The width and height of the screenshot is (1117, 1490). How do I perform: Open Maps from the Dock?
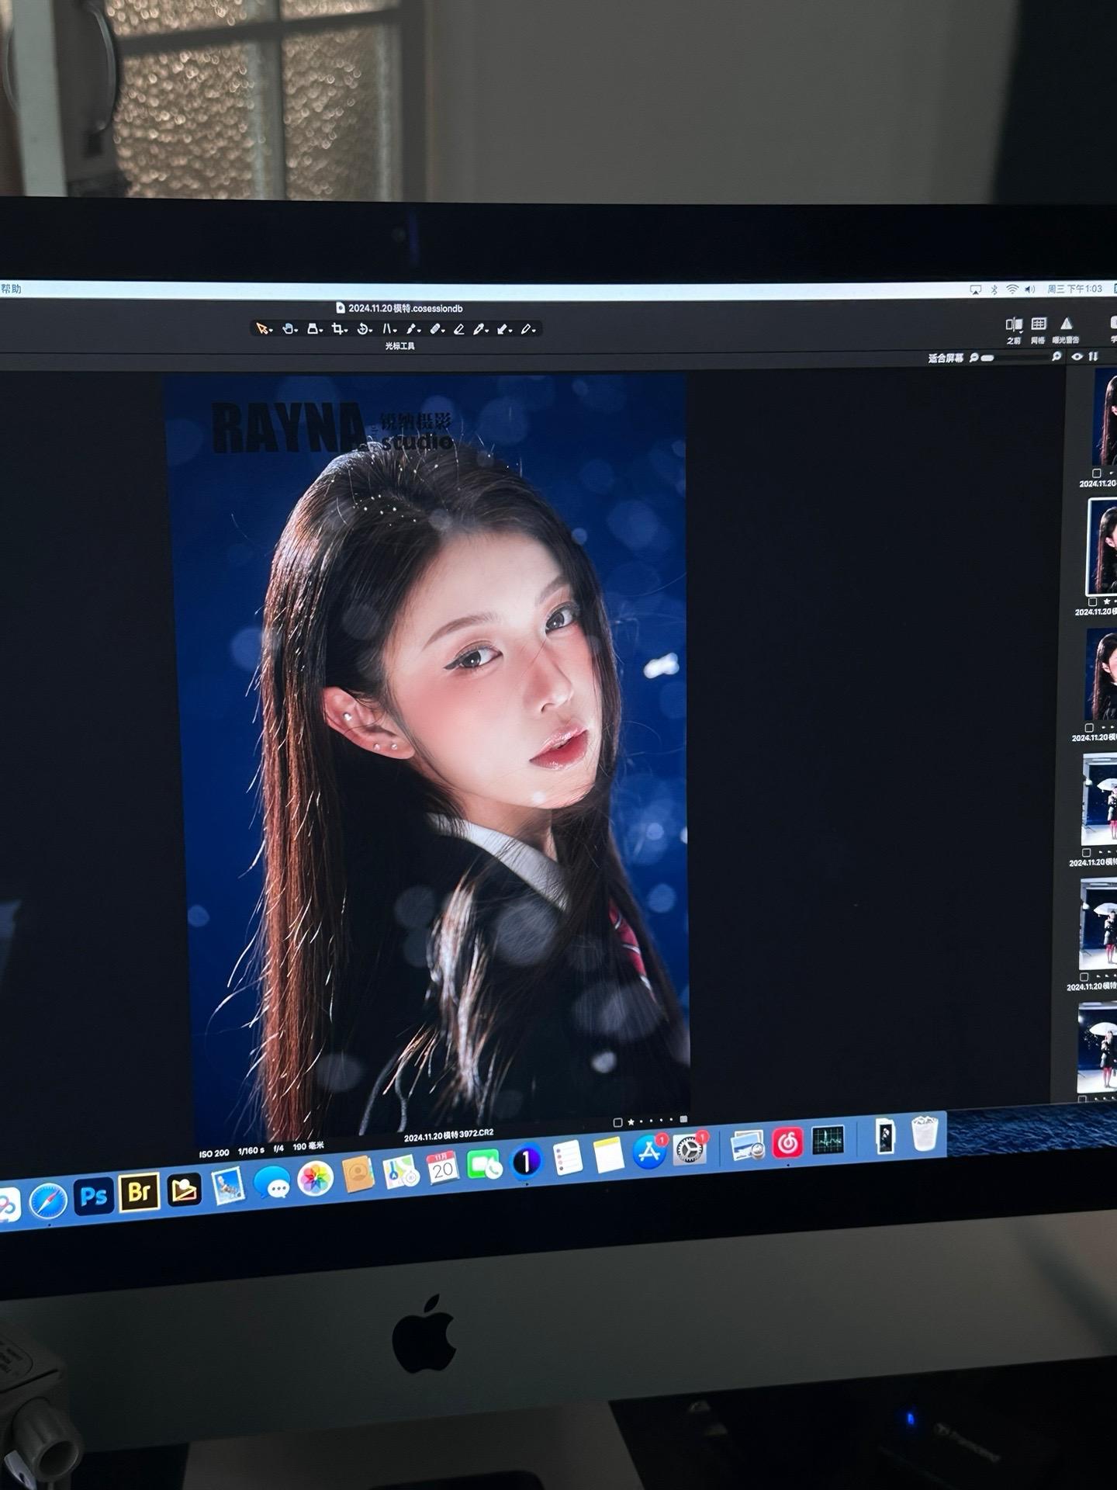pyautogui.click(x=401, y=1171)
